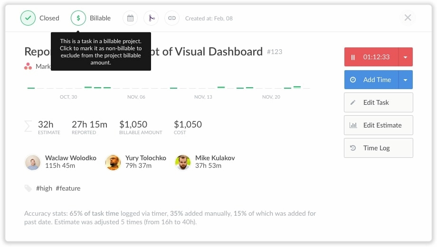Click the NOV, 06 timeline label
This screenshot has height=247, width=437.
click(136, 97)
